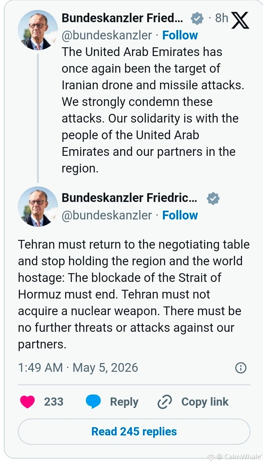The height and width of the screenshot is (464, 263).
Task: Click the Bundeskanzler Fried... display name
Action: (x=122, y=18)
